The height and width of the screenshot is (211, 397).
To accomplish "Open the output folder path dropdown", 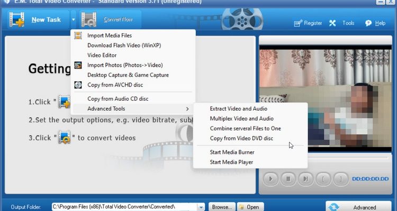I will [x=201, y=207].
